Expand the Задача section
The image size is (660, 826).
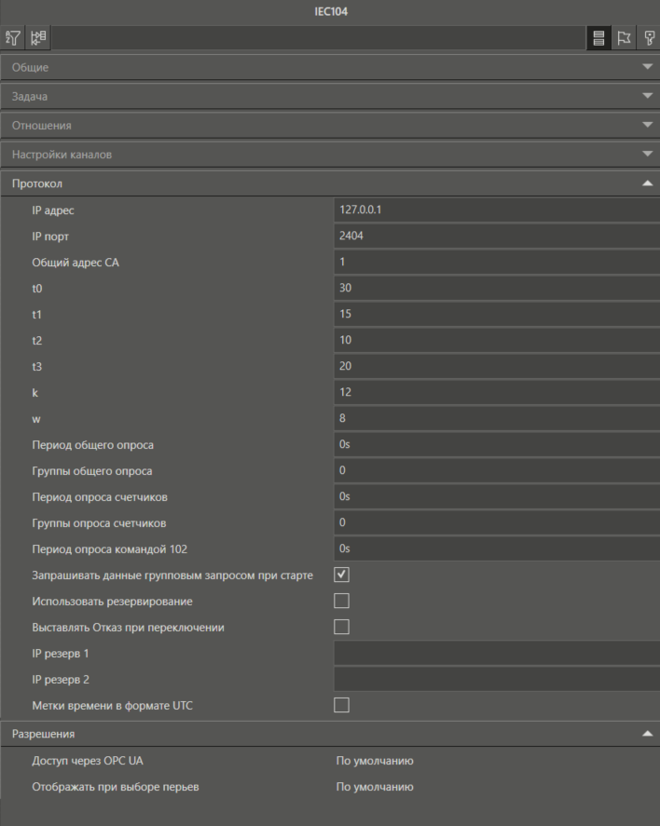point(330,96)
